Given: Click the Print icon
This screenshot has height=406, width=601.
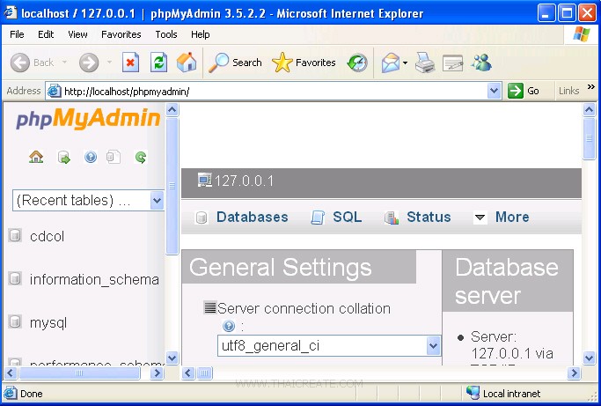Looking at the screenshot, I should tap(425, 63).
